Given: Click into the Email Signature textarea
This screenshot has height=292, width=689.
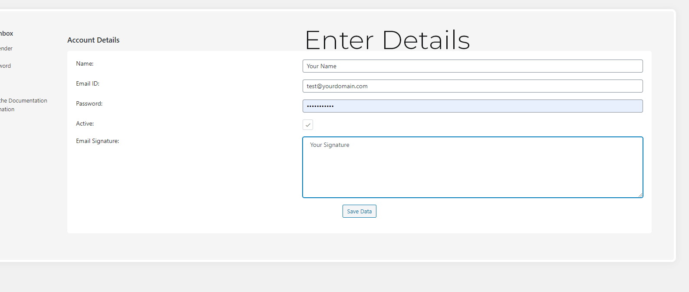Looking at the screenshot, I should (472, 167).
